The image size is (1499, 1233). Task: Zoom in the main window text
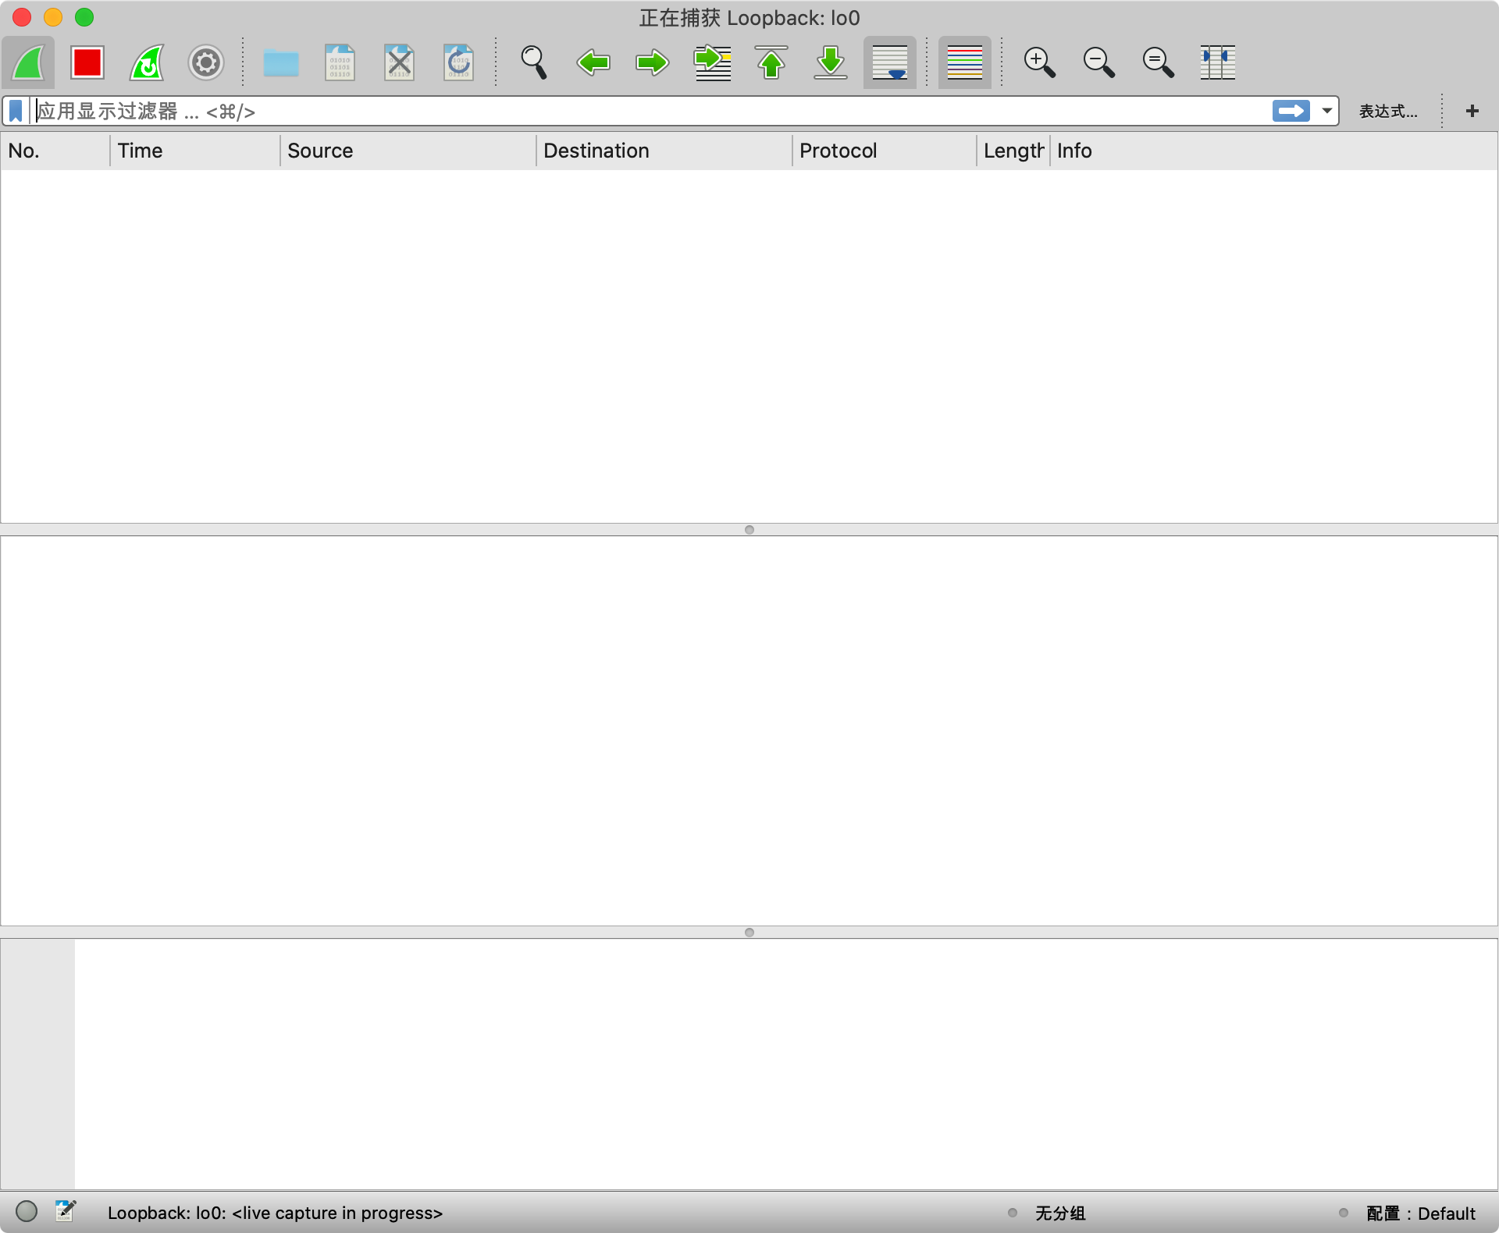(1039, 62)
